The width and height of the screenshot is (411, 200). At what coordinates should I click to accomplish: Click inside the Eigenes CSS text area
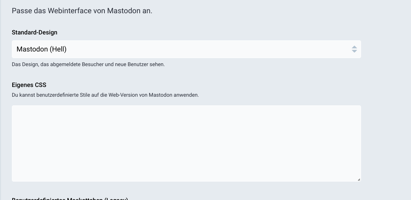click(x=186, y=143)
